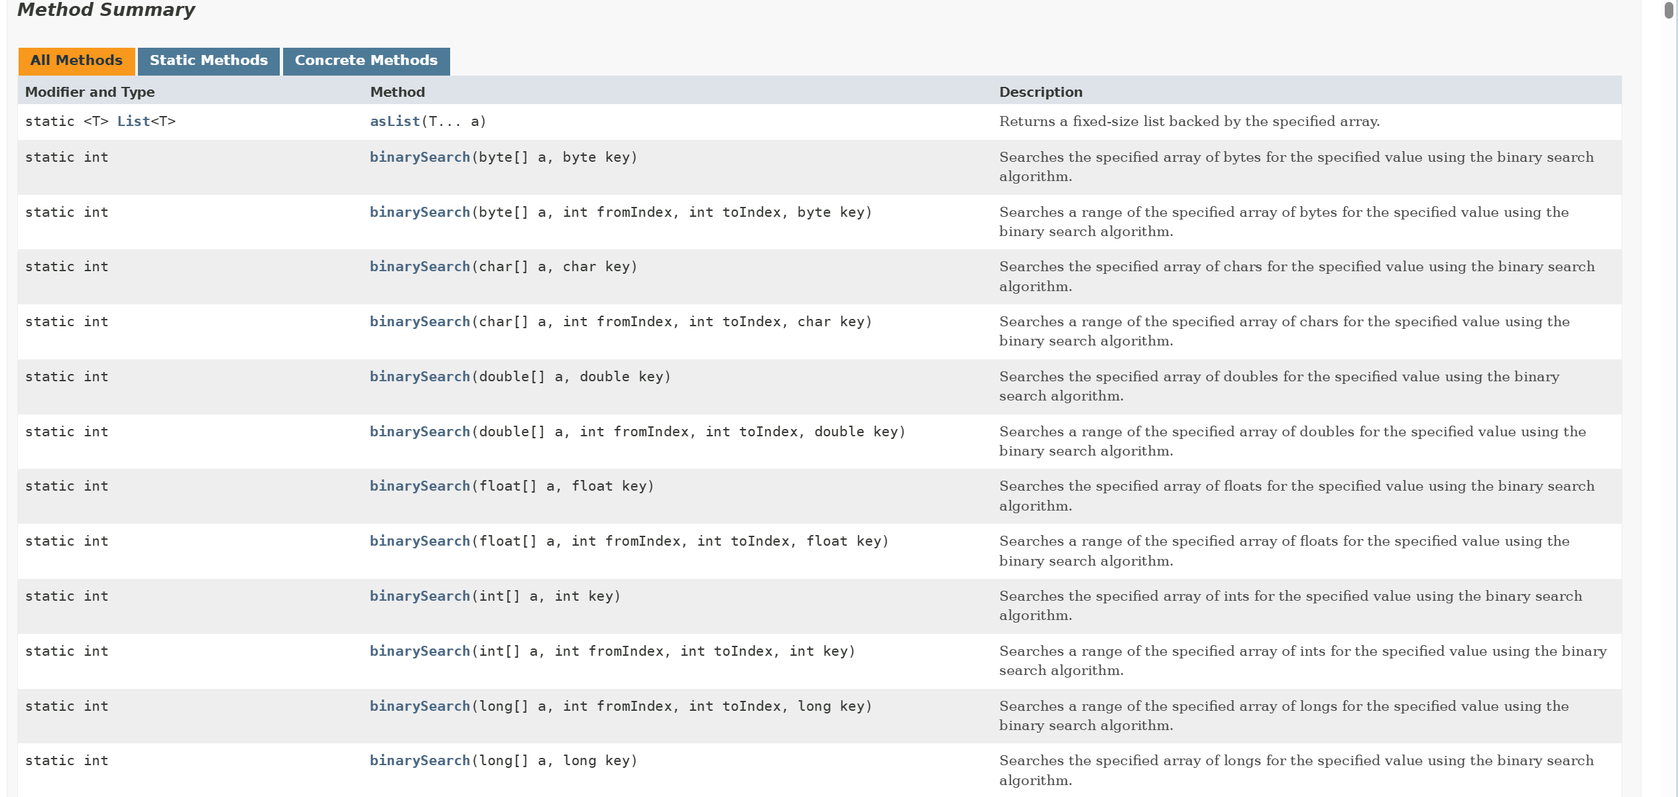Click binarySearch(long[] a, long key) link
This screenshot has height=797, width=1678.
(419, 761)
